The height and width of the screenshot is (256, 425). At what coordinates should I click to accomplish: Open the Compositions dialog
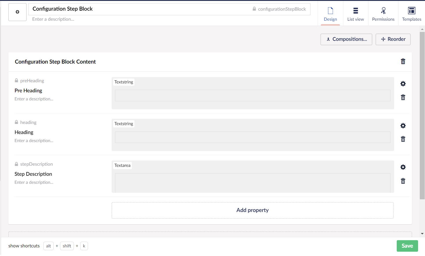pos(346,39)
